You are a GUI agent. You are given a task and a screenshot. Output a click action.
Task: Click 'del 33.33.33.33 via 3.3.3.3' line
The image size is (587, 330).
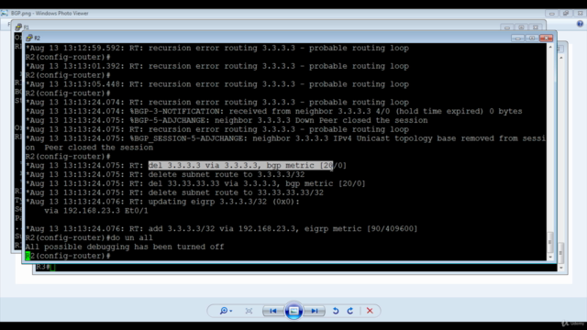pyautogui.click(x=195, y=183)
